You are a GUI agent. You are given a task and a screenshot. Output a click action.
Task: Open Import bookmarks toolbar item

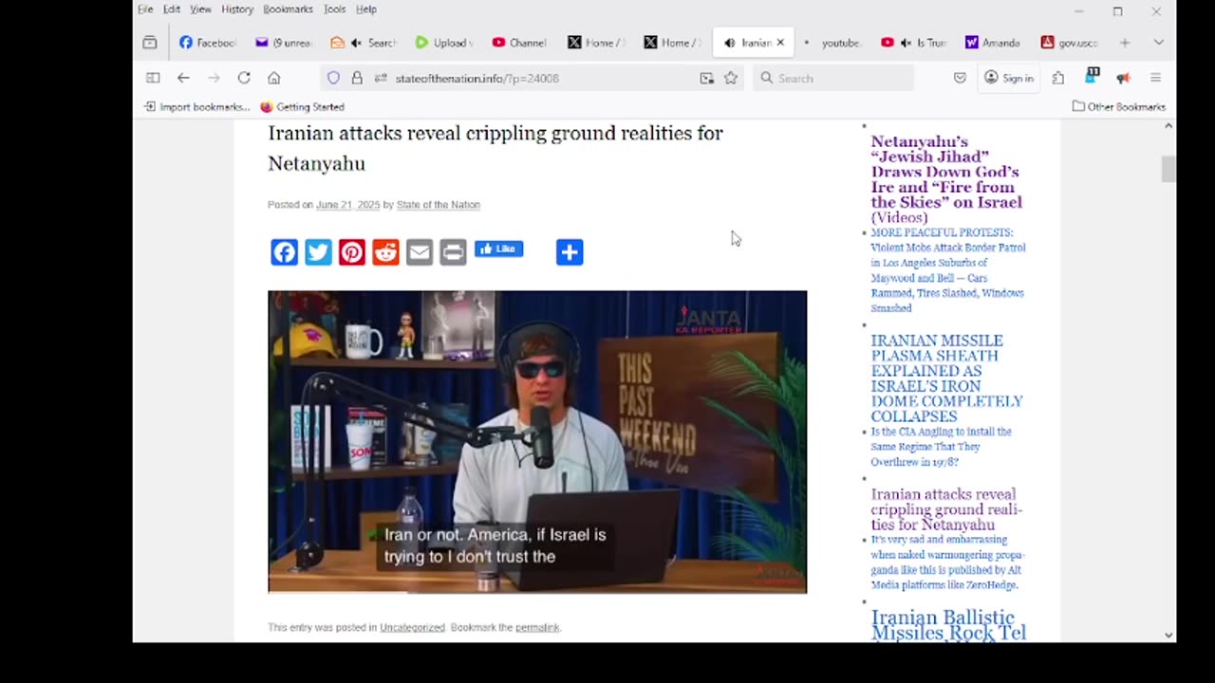pos(196,107)
